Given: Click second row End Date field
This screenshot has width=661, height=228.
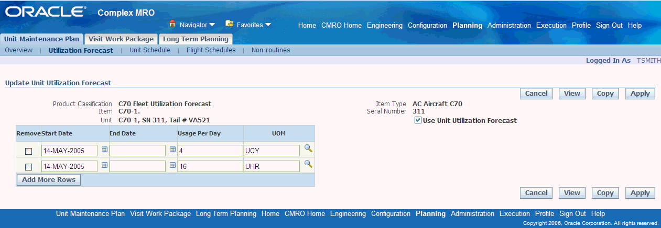Looking at the screenshot, I should [138, 166].
